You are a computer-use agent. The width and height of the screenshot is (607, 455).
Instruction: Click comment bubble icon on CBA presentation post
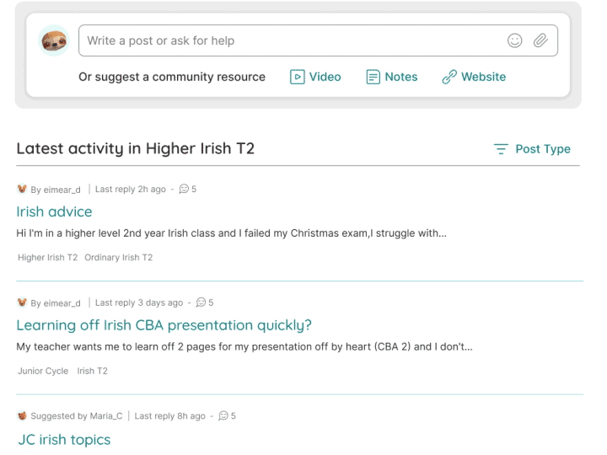pyautogui.click(x=201, y=302)
